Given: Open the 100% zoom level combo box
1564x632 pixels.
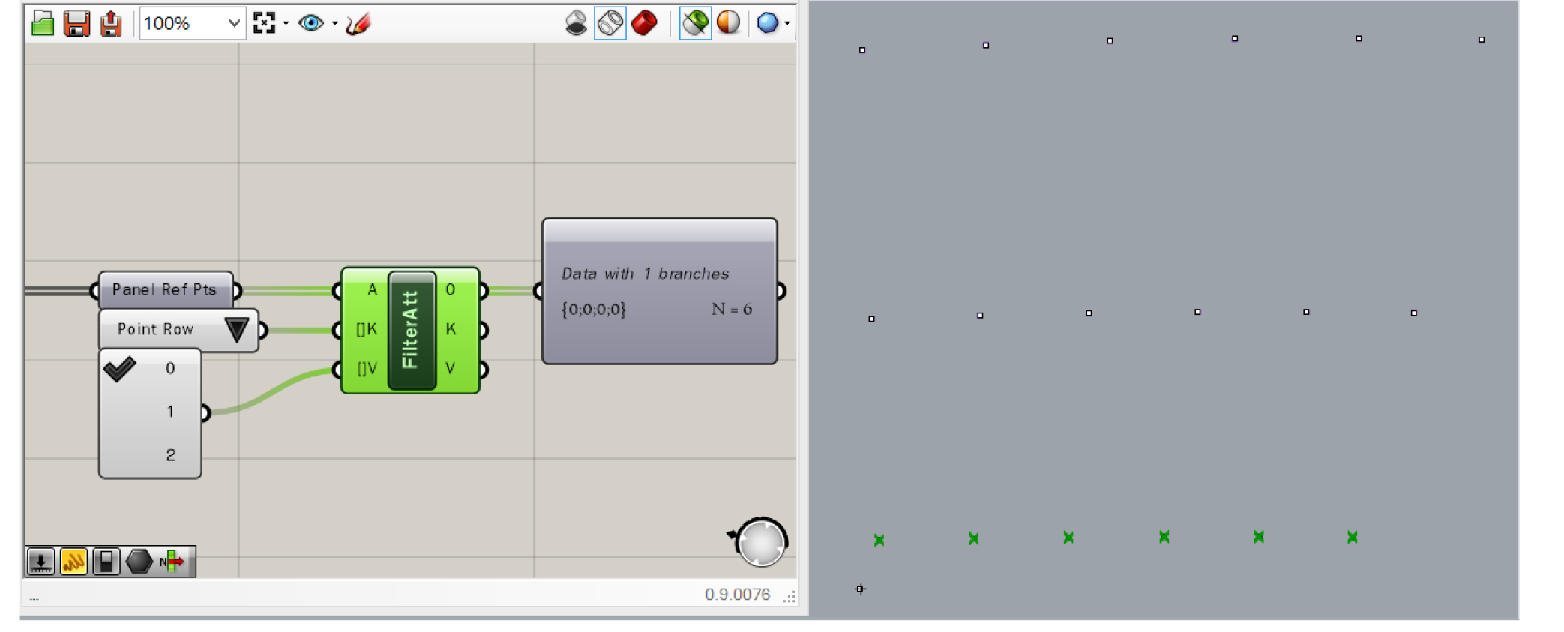Looking at the screenshot, I should (192, 23).
